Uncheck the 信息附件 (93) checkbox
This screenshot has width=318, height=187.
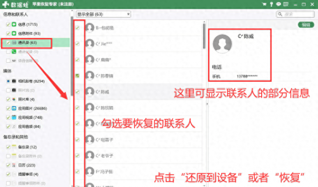click(8, 33)
